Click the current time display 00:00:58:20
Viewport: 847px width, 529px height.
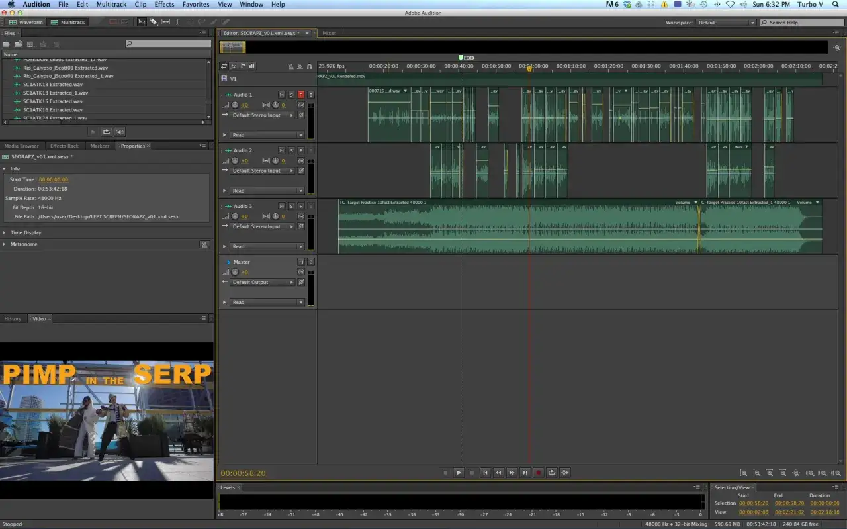point(243,473)
